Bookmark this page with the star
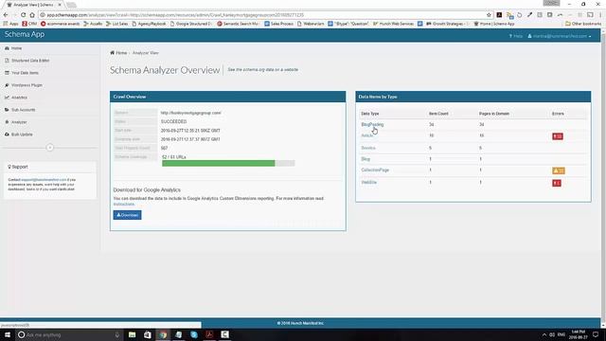This screenshot has width=606, height=341. pyautogui.click(x=489, y=15)
